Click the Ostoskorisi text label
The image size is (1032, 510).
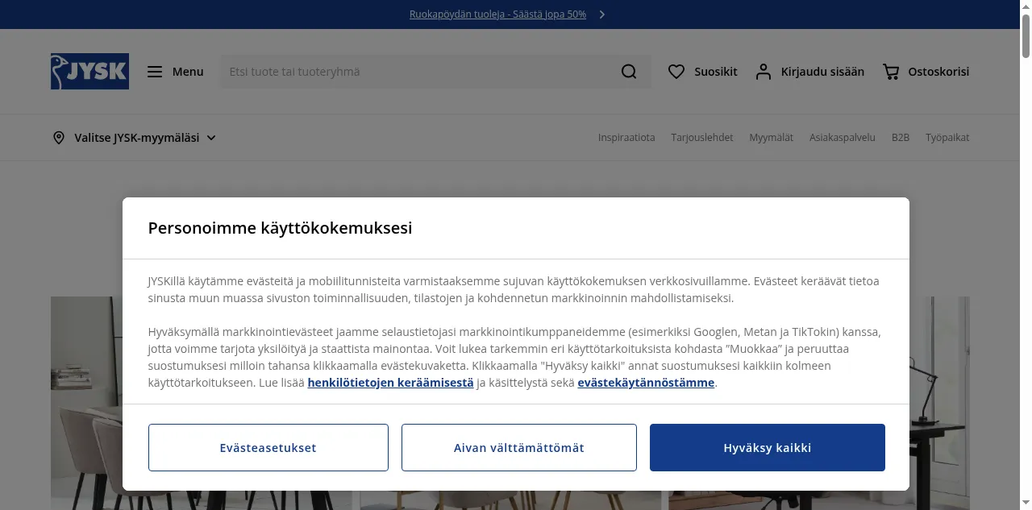938,72
